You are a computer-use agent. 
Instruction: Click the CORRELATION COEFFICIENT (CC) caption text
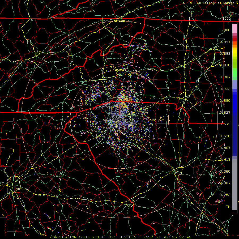pos(84,237)
